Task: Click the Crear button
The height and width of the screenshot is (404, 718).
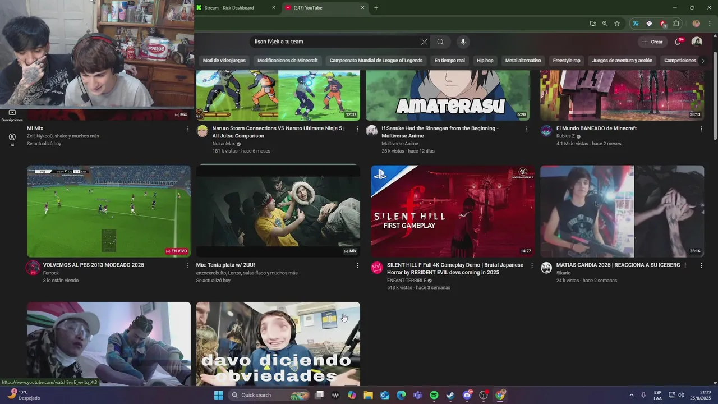Action: [x=652, y=42]
